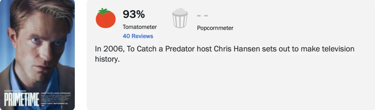Click 'Have a seat September 25' tagline
Screen dimensions: 375x110
point(54,103)
